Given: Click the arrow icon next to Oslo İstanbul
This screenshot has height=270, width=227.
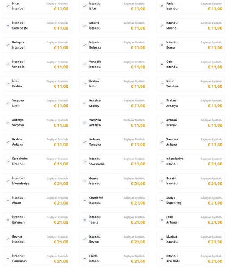Looking at the screenshot, I should (161, 64).
